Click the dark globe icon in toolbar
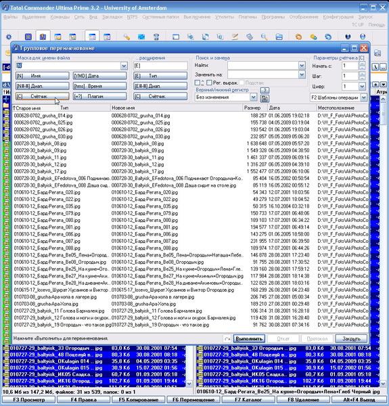The height and width of the screenshot is (406, 389). [x=348, y=37]
